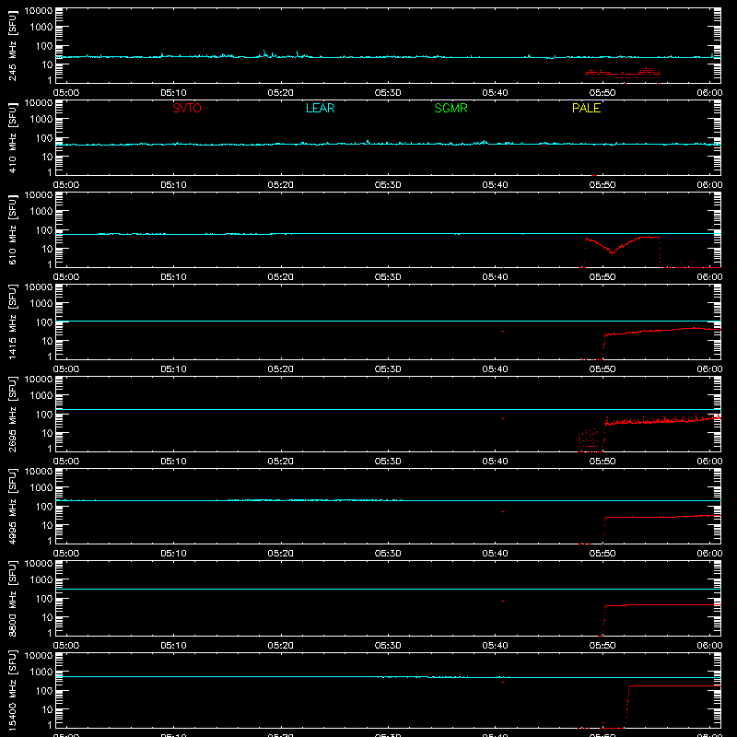This screenshot has height=737, width=737.
Task: Click the 05:50 time label under 8800 MHz panel
Action: click(x=602, y=646)
